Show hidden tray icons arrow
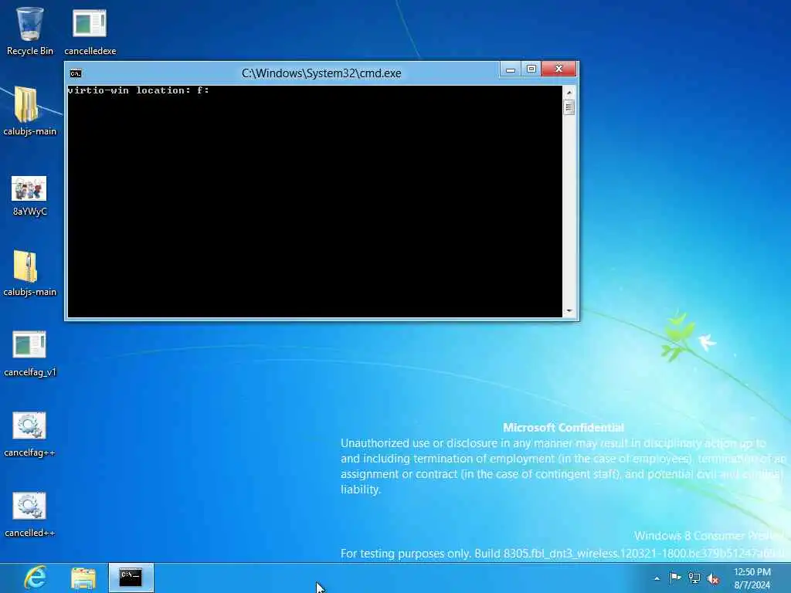 [657, 579]
